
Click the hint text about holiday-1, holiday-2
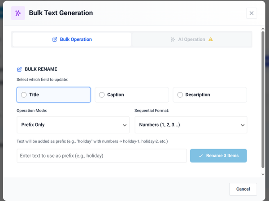[x=92, y=141]
